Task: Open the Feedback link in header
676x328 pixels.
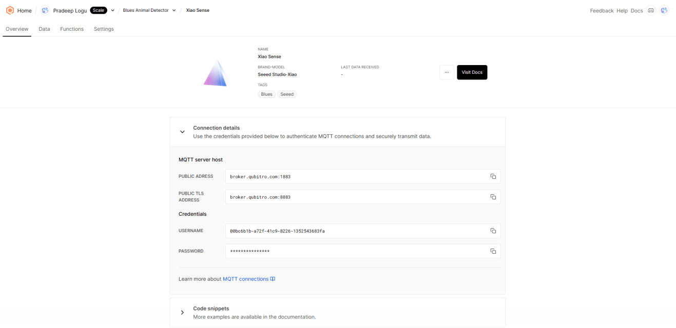Action: pos(602,10)
